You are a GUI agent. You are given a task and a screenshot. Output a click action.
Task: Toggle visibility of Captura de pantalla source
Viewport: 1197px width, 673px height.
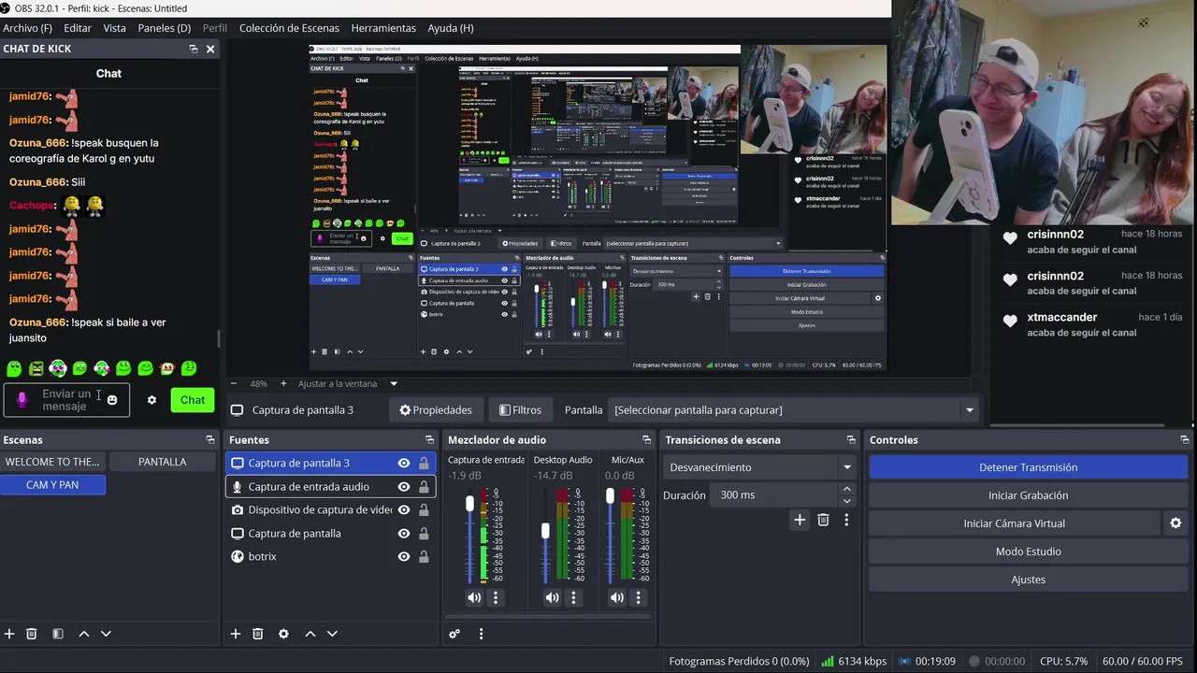coord(404,533)
